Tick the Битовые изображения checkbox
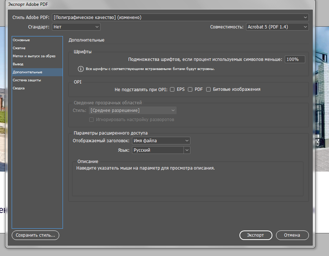This screenshot has height=256, width=329. [x=208, y=89]
